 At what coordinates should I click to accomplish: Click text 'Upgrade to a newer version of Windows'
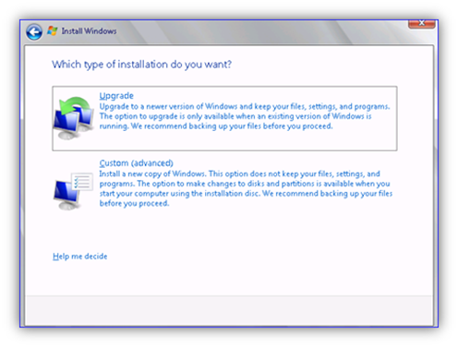168,106
